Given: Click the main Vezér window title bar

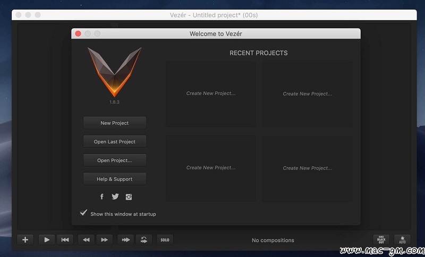Looking at the screenshot, I should click(214, 15).
